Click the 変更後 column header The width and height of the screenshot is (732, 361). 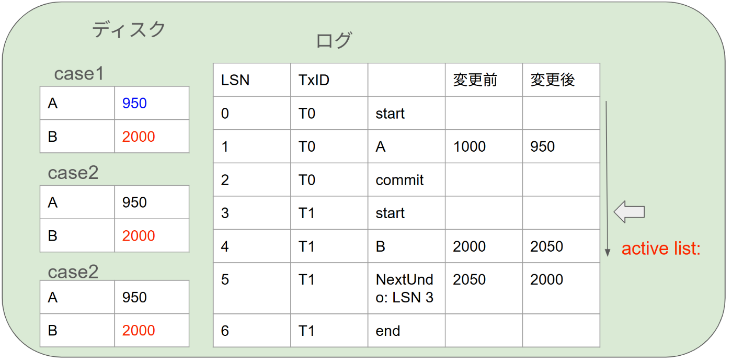[x=561, y=80]
